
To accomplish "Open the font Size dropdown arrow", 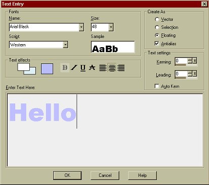I will tap(111, 27).
